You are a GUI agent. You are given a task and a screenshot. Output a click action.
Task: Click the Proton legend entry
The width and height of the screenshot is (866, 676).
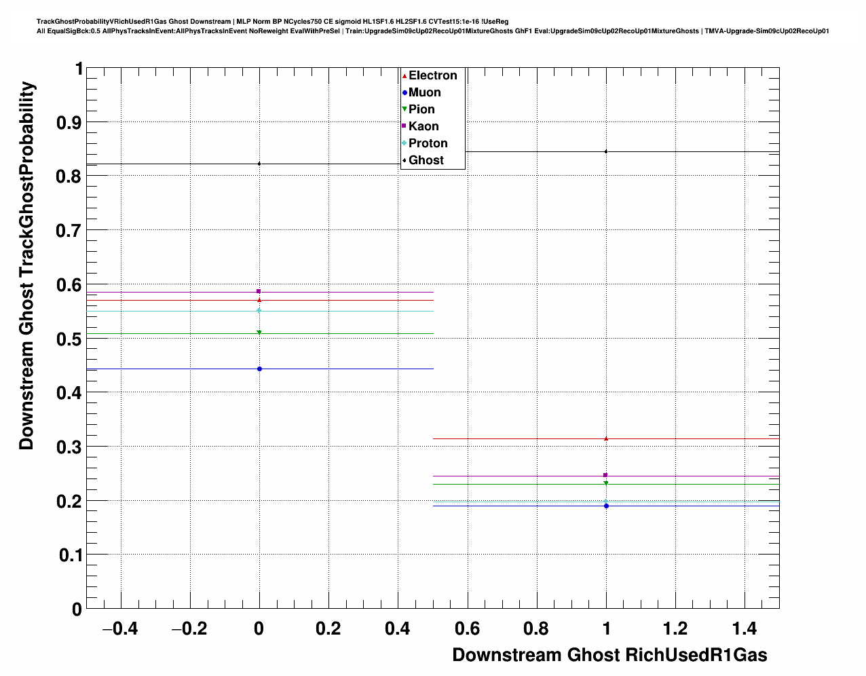tap(425, 143)
